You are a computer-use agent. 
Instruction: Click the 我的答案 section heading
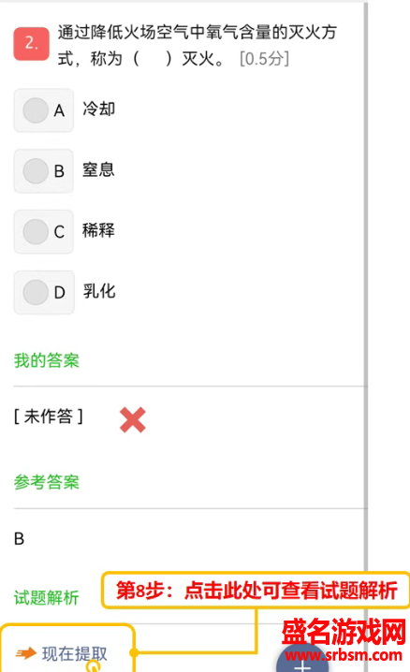46,360
